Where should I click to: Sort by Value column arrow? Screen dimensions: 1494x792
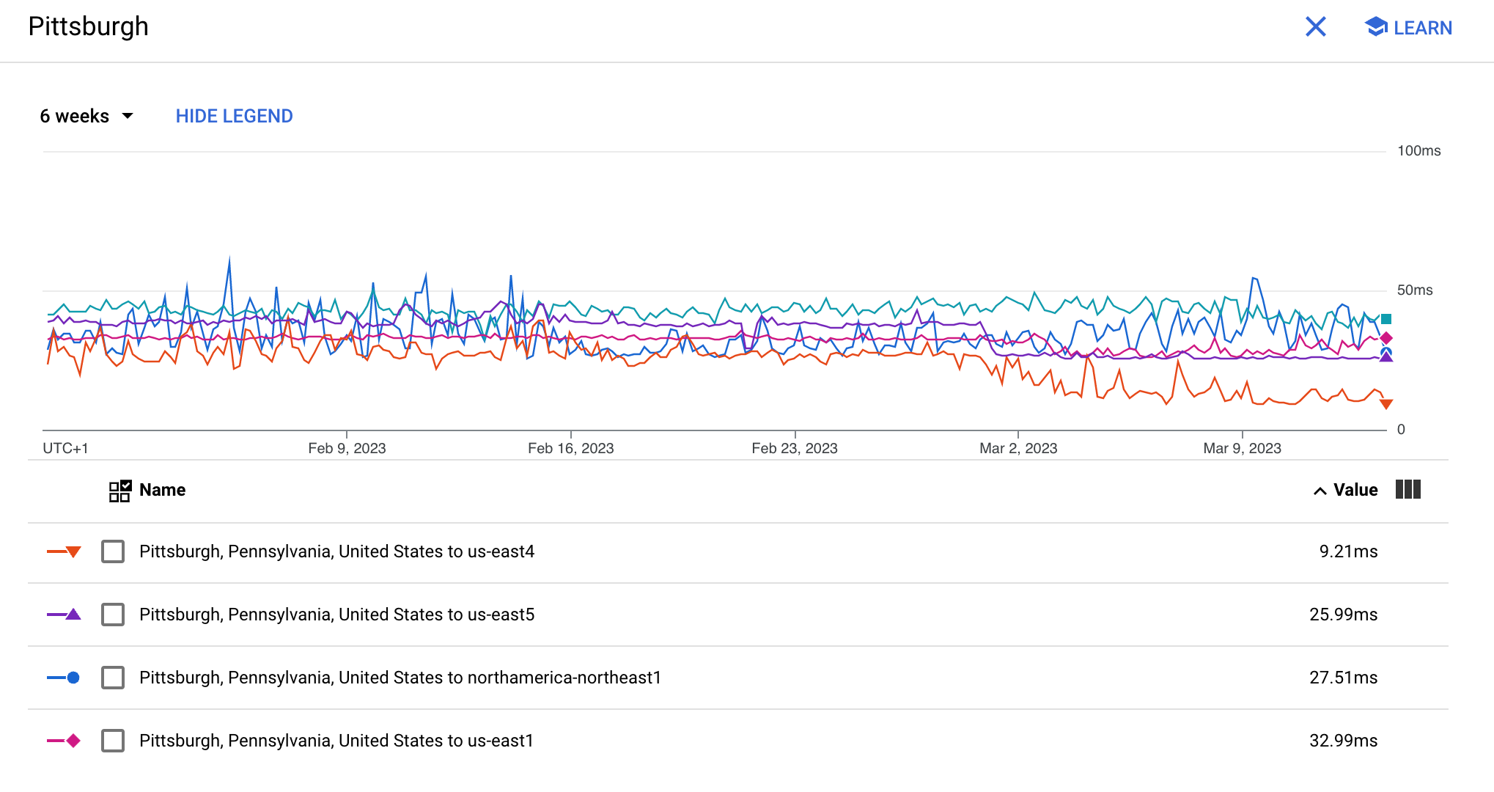coord(1320,491)
